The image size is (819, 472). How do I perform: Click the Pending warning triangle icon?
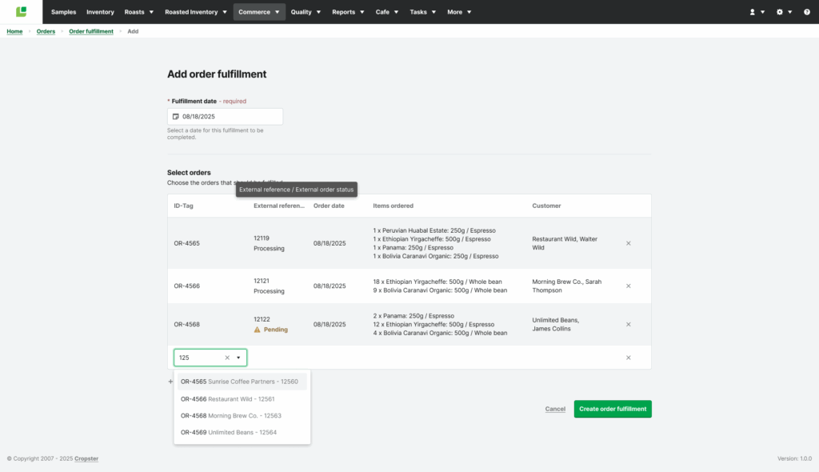(257, 330)
